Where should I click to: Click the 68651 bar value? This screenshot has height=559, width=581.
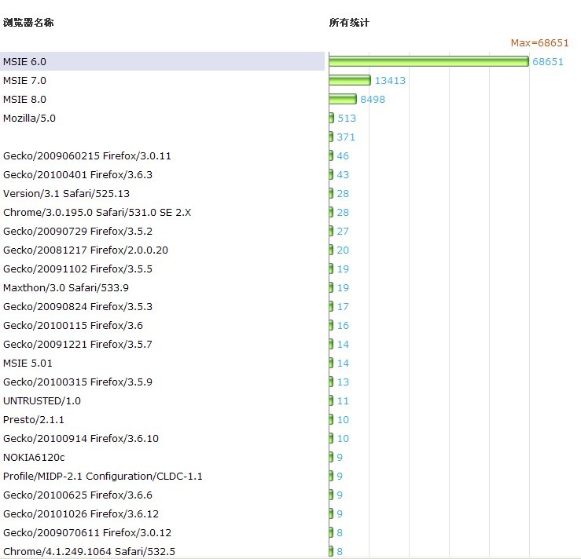click(x=548, y=62)
